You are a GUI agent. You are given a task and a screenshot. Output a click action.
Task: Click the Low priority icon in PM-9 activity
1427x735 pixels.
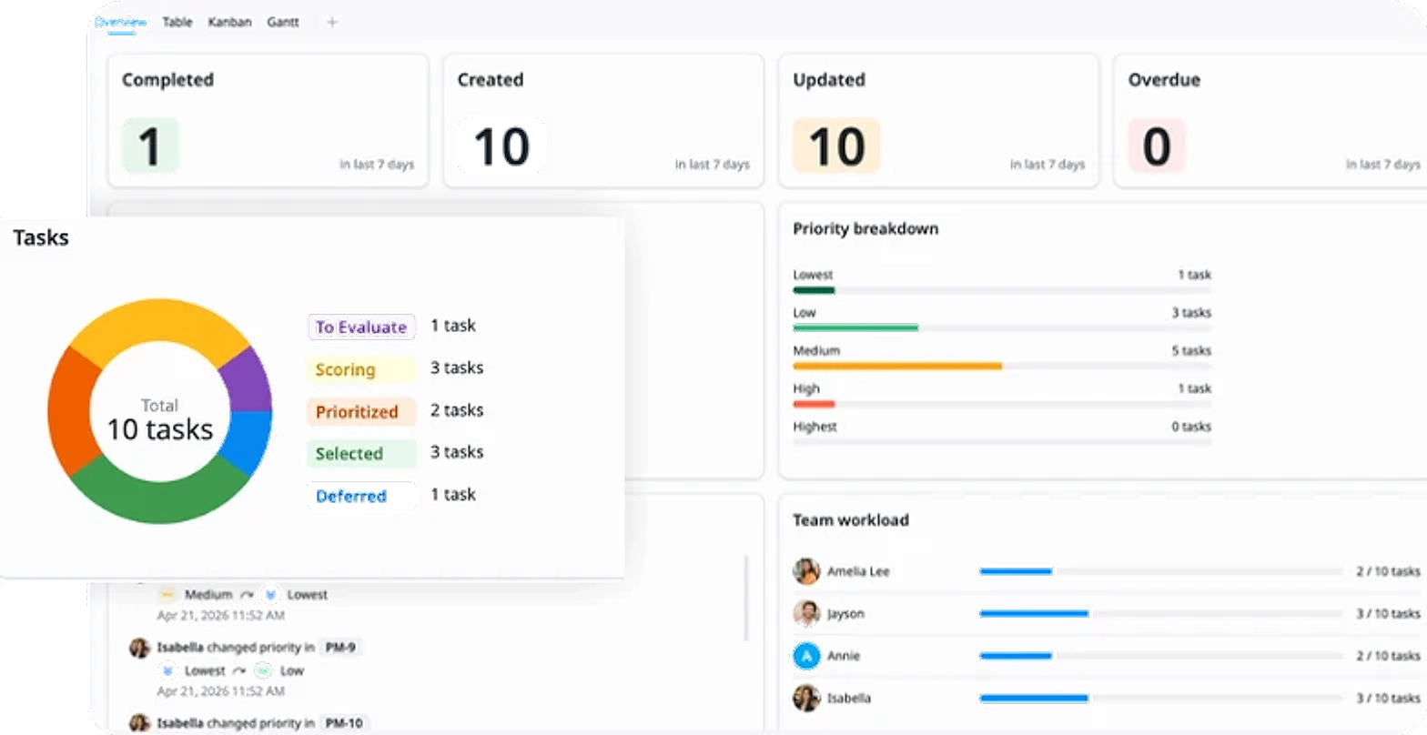tap(263, 670)
